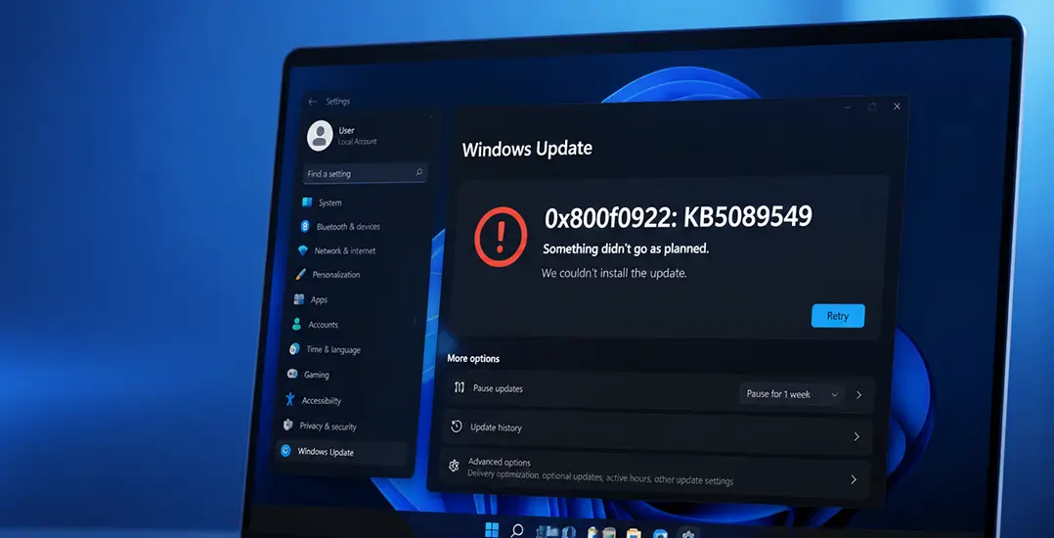The image size is (1054, 538).
Task: Click the pause icon beside Pause updates
Action: [x=460, y=387]
